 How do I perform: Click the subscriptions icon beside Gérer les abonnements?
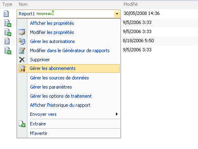pos(22,68)
